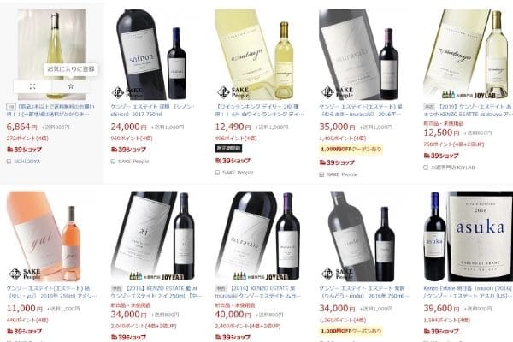Screen dimensions: 513x342
Task: Open the SAKE People shop link under shinon
Action: point(133,162)
